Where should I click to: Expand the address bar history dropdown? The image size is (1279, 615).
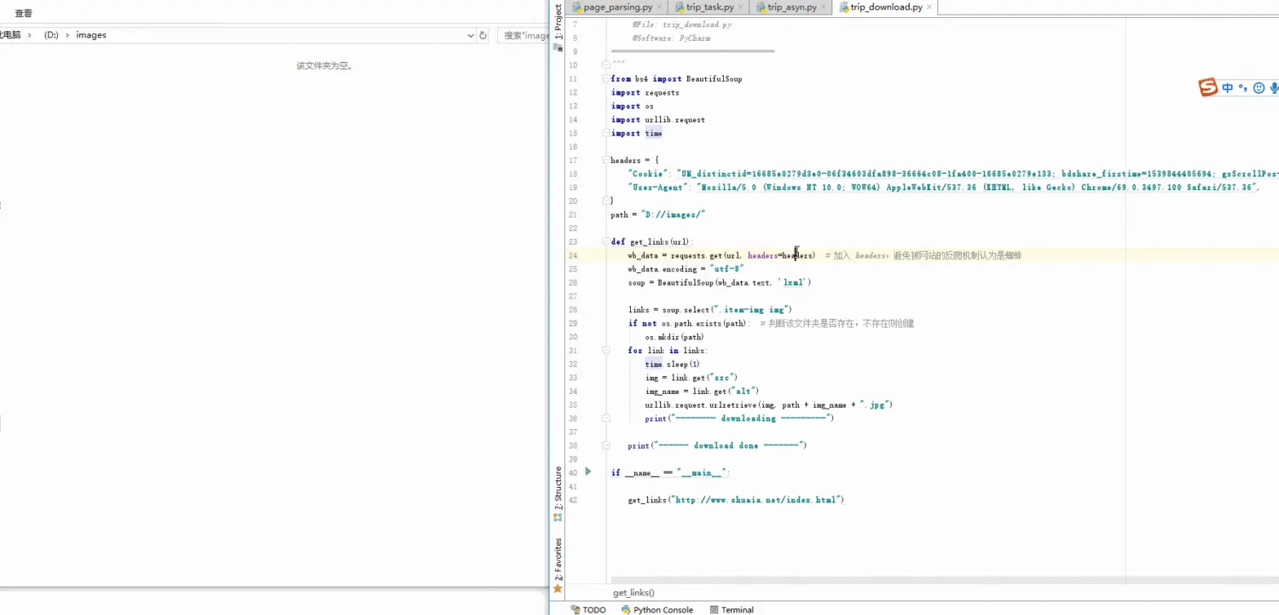pos(471,36)
